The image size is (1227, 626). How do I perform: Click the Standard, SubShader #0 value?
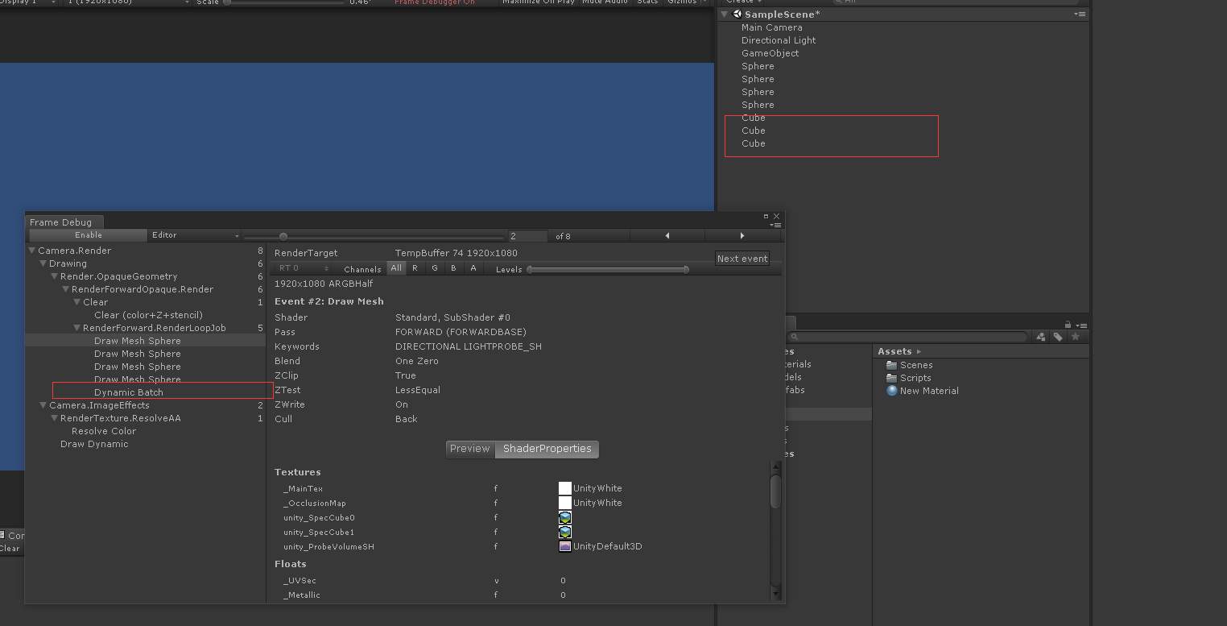coord(452,317)
